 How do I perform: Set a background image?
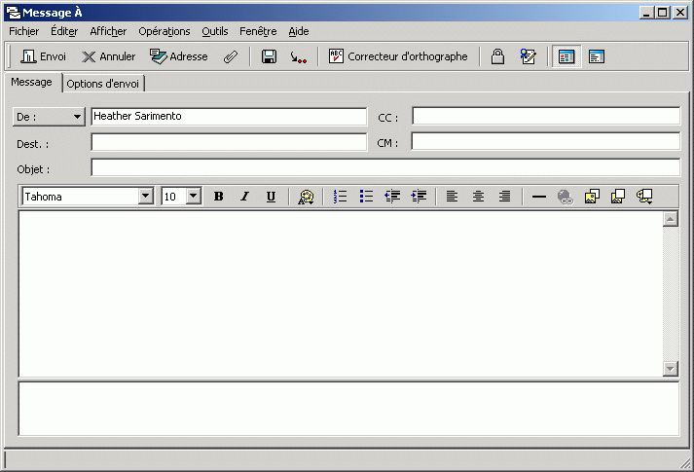point(618,197)
